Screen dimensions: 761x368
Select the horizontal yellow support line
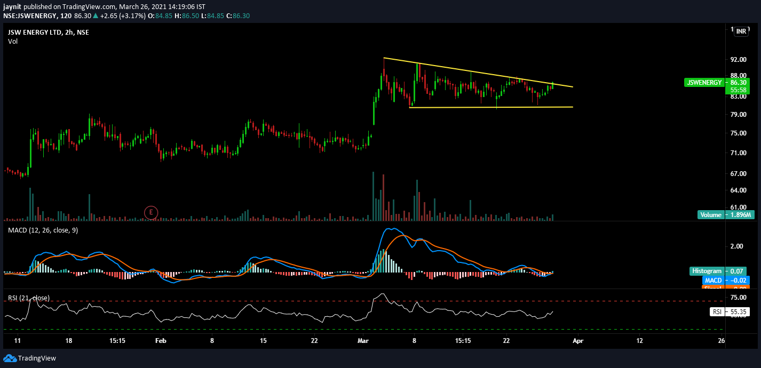coord(491,107)
